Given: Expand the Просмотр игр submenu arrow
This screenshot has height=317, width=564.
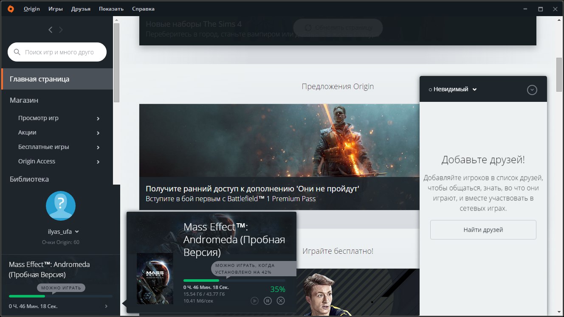Looking at the screenshot, I should (x=98, y=118).
